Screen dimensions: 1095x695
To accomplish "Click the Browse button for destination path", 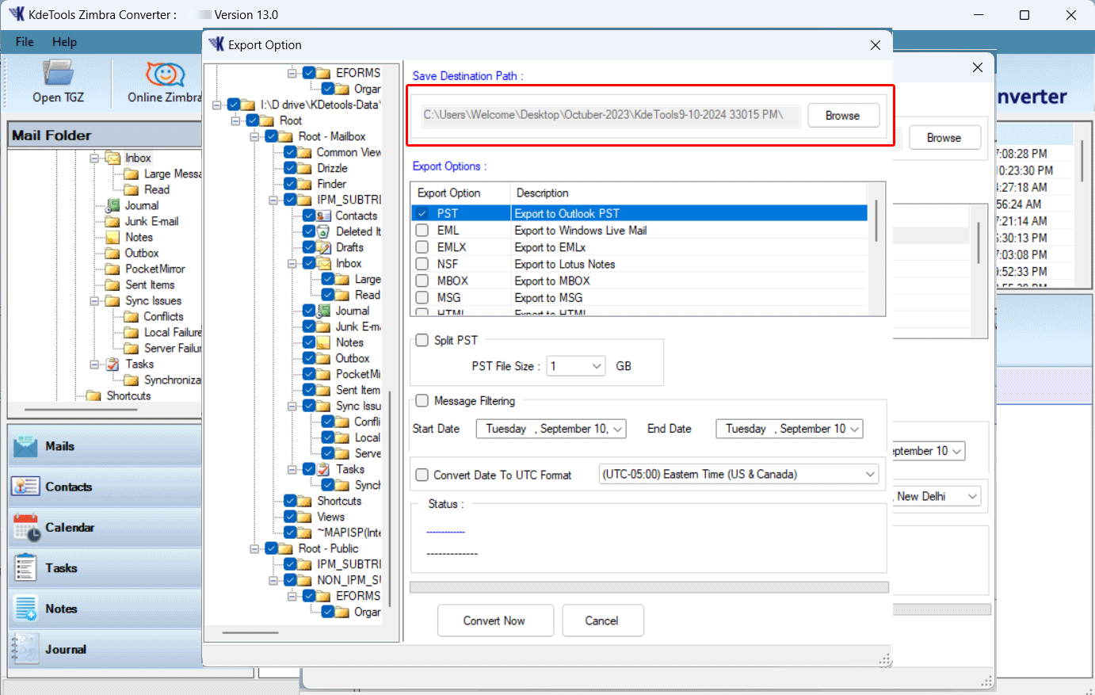I will point(843,115).
